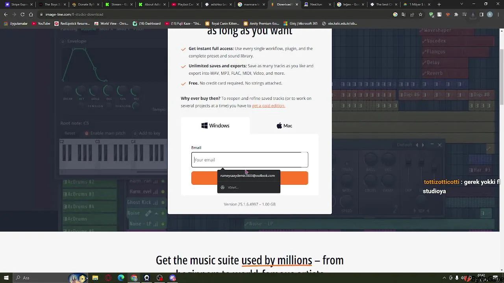Share this page via the share icon
Image resolution: width=504 pixels, height=283 pixels.
tap(412, 15)
